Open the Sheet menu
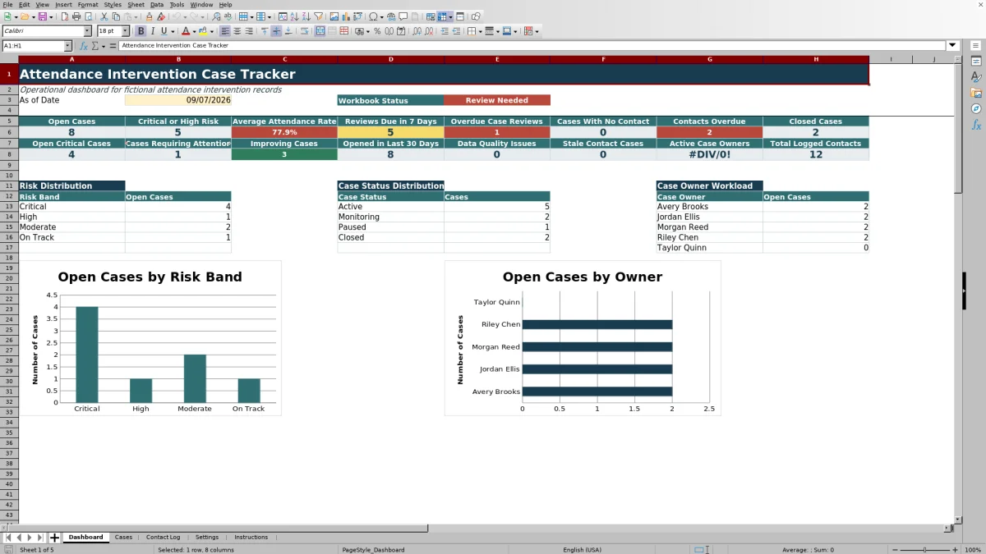Viewport: 986px width, 554px height. pyautogui.click(x=136, y=4)
